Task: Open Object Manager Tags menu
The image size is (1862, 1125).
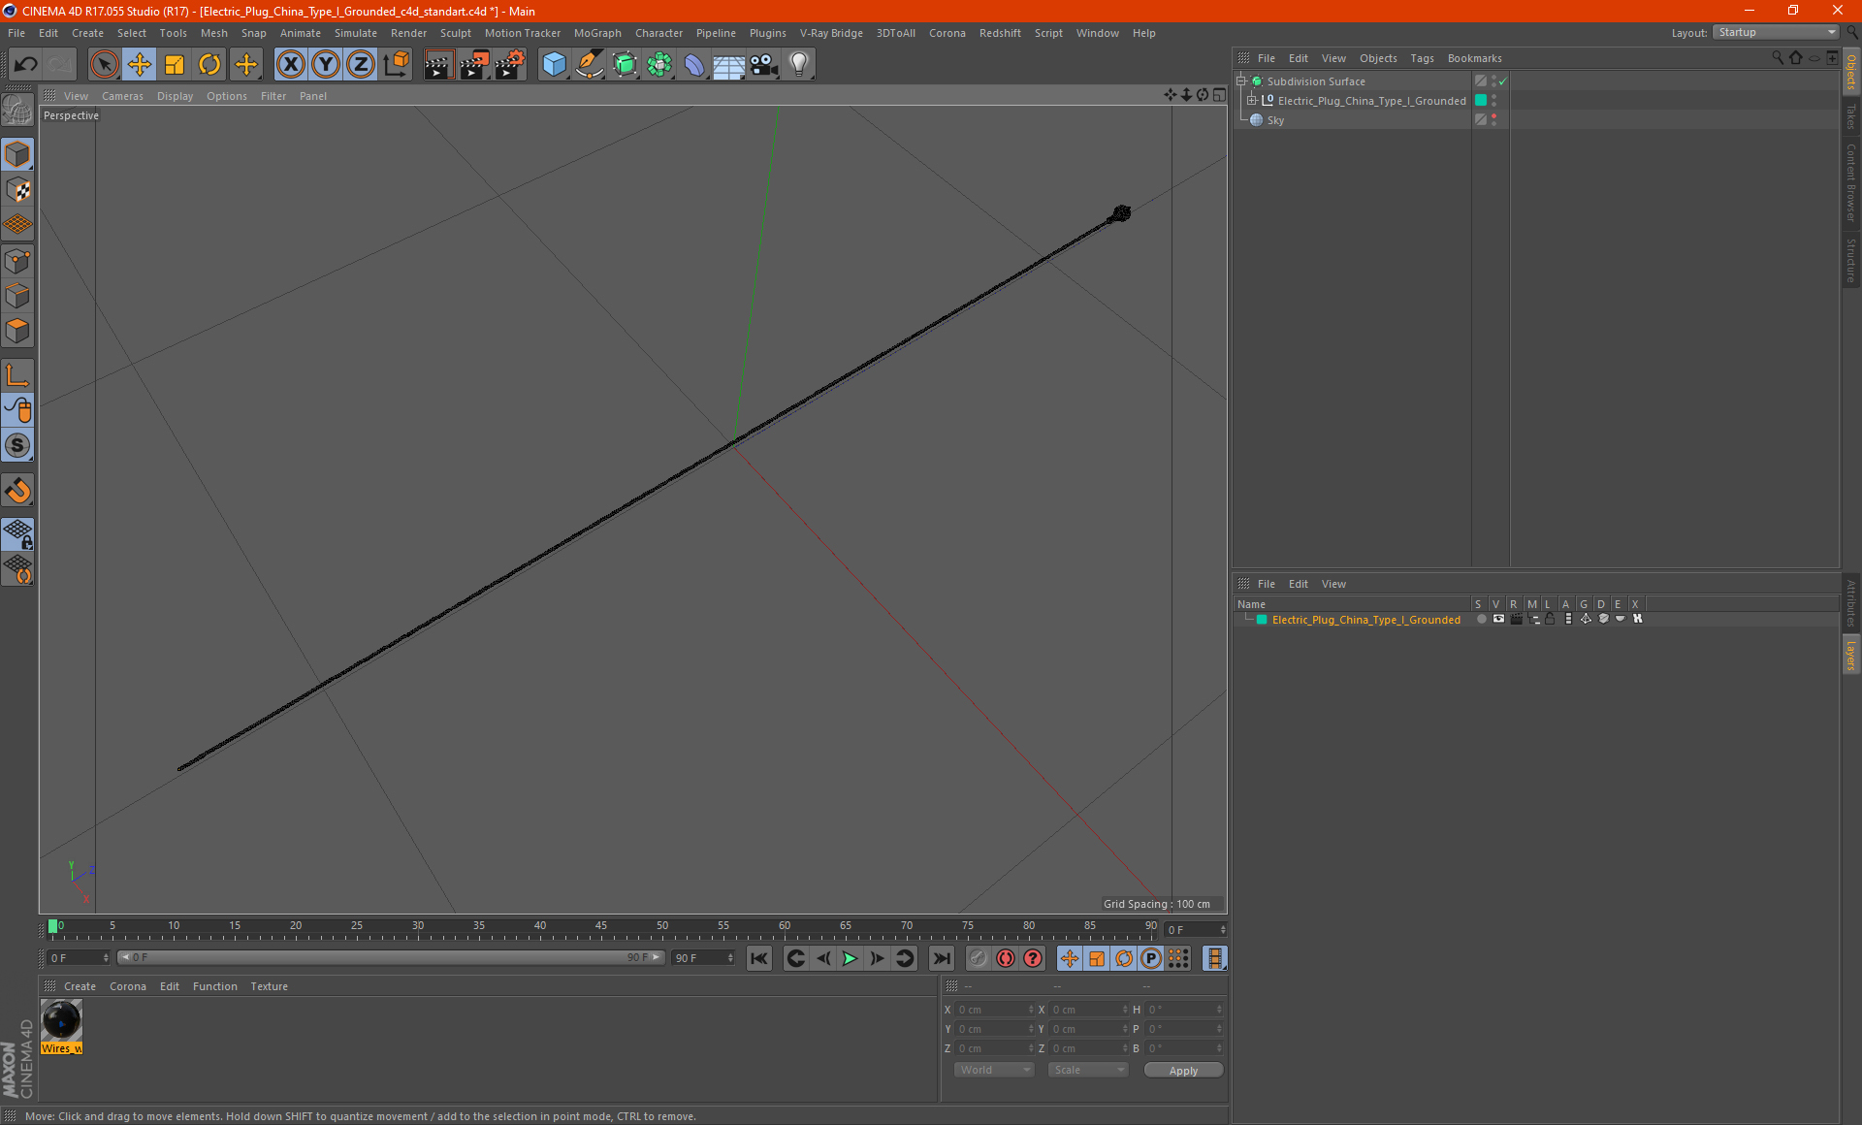Action: (x=1422, y=58)
